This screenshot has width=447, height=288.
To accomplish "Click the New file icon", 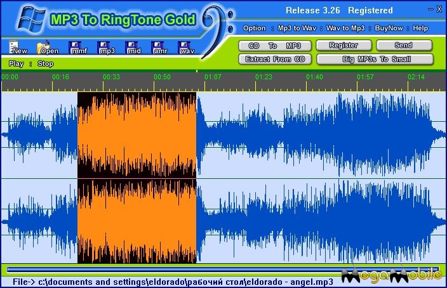I will 18,48.
